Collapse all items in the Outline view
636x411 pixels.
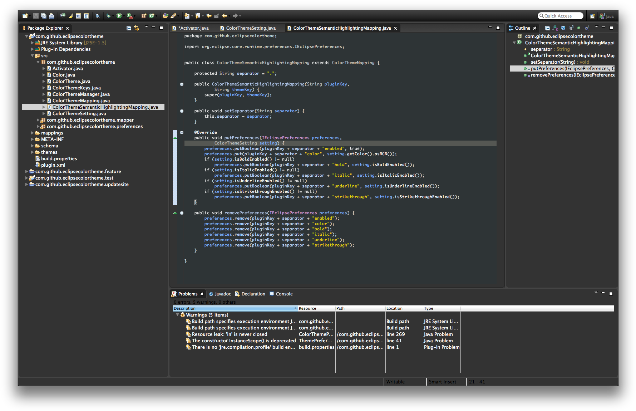pyautogui.click(x=547, y=28)
